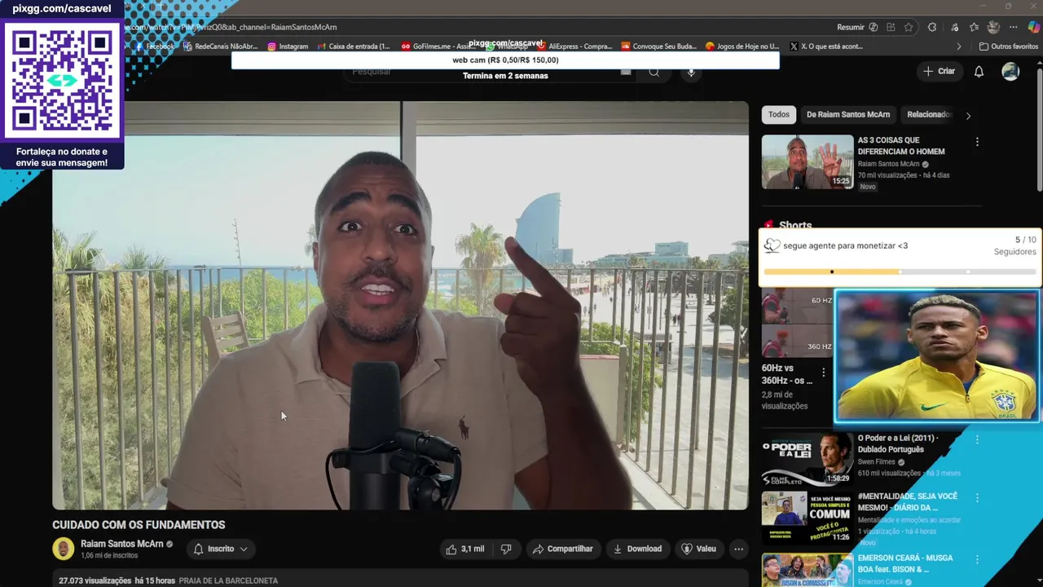Click the Download button
This screenshot has height=587, width=1043.
(638, 549)
